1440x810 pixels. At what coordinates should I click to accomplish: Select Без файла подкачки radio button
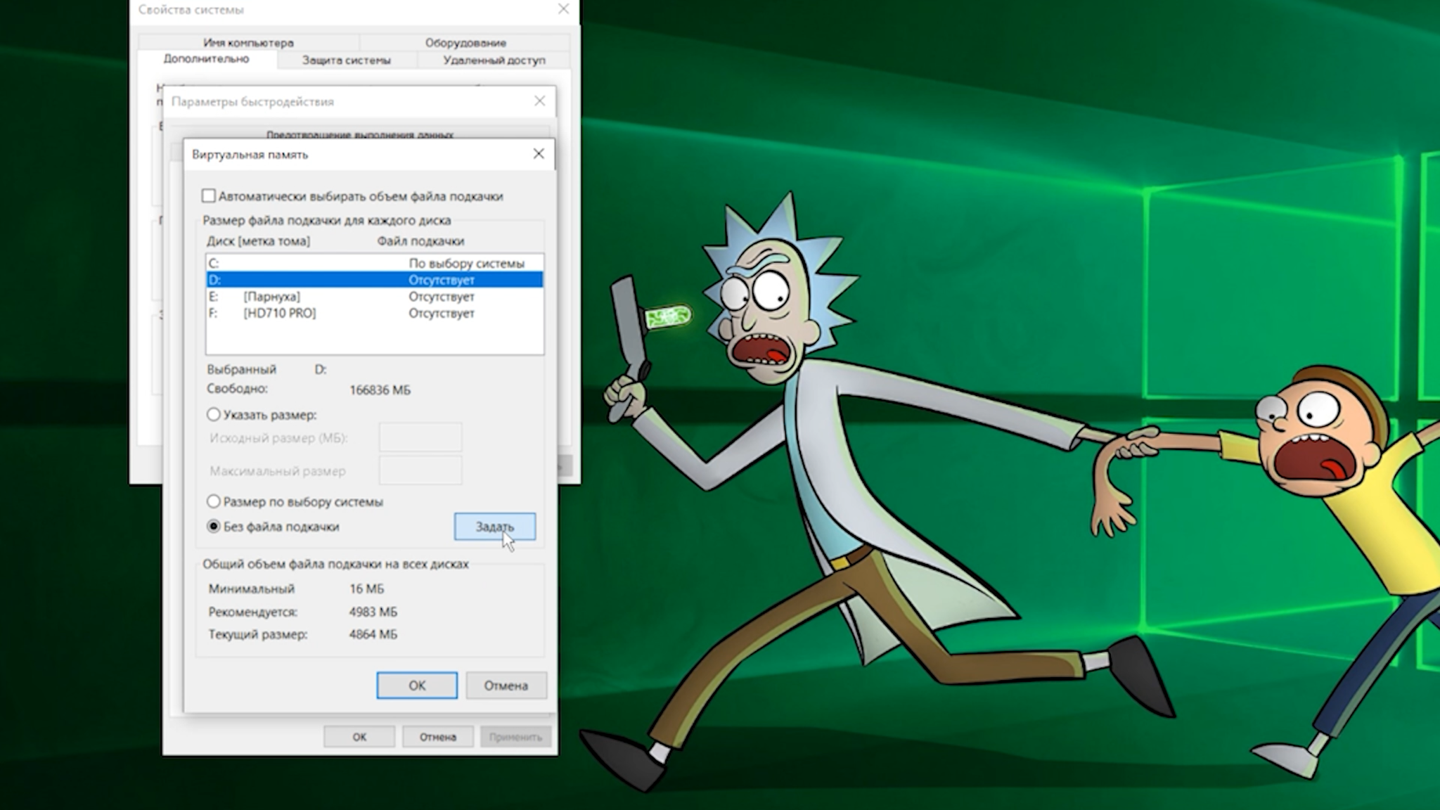[x=213, y=527]
